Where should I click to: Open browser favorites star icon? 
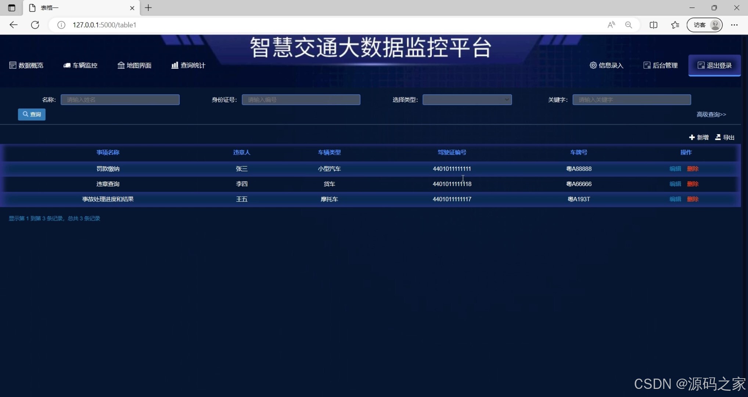pyautogui.click(x=675, y=25)
